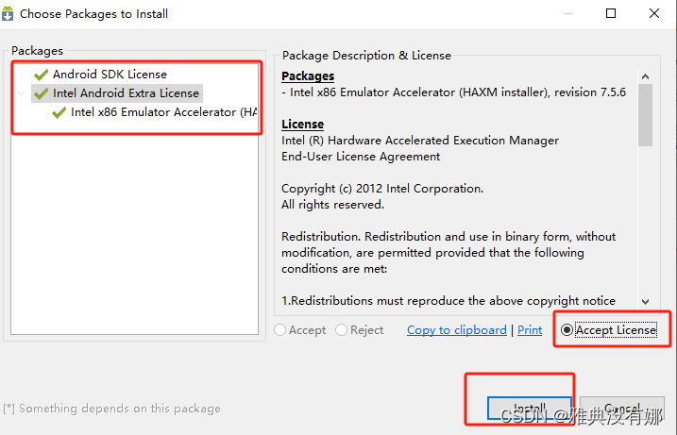Click the Packages heading in description
The height and width of the screenshot is (435, 677).
pos(308,75)
